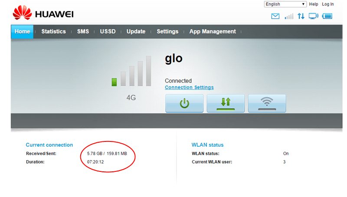This screenshot has width=347, height=197.
Task: Open the USSD tab
Action: 108,32
